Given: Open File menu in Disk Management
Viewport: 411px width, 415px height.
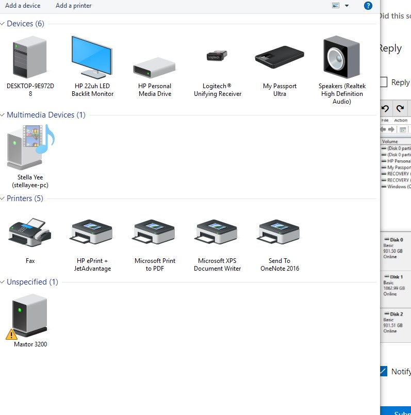Looking at the screenshot, I should click(x=385, y=121).
